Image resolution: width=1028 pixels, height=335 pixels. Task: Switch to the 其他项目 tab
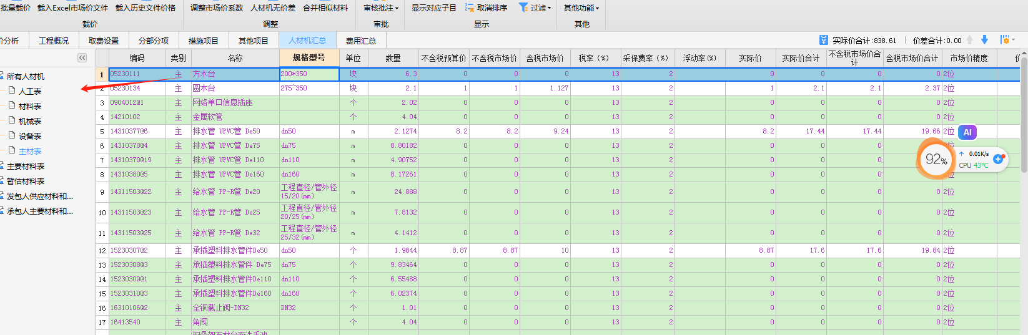point(254,41)
